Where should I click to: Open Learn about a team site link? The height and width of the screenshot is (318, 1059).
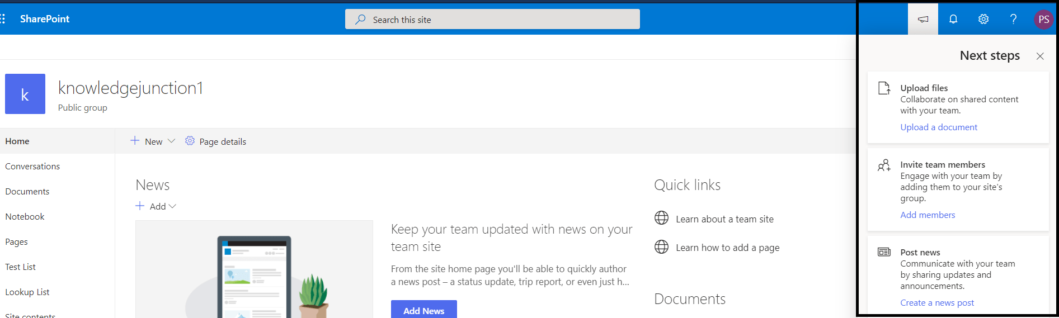tap(724, 219)
